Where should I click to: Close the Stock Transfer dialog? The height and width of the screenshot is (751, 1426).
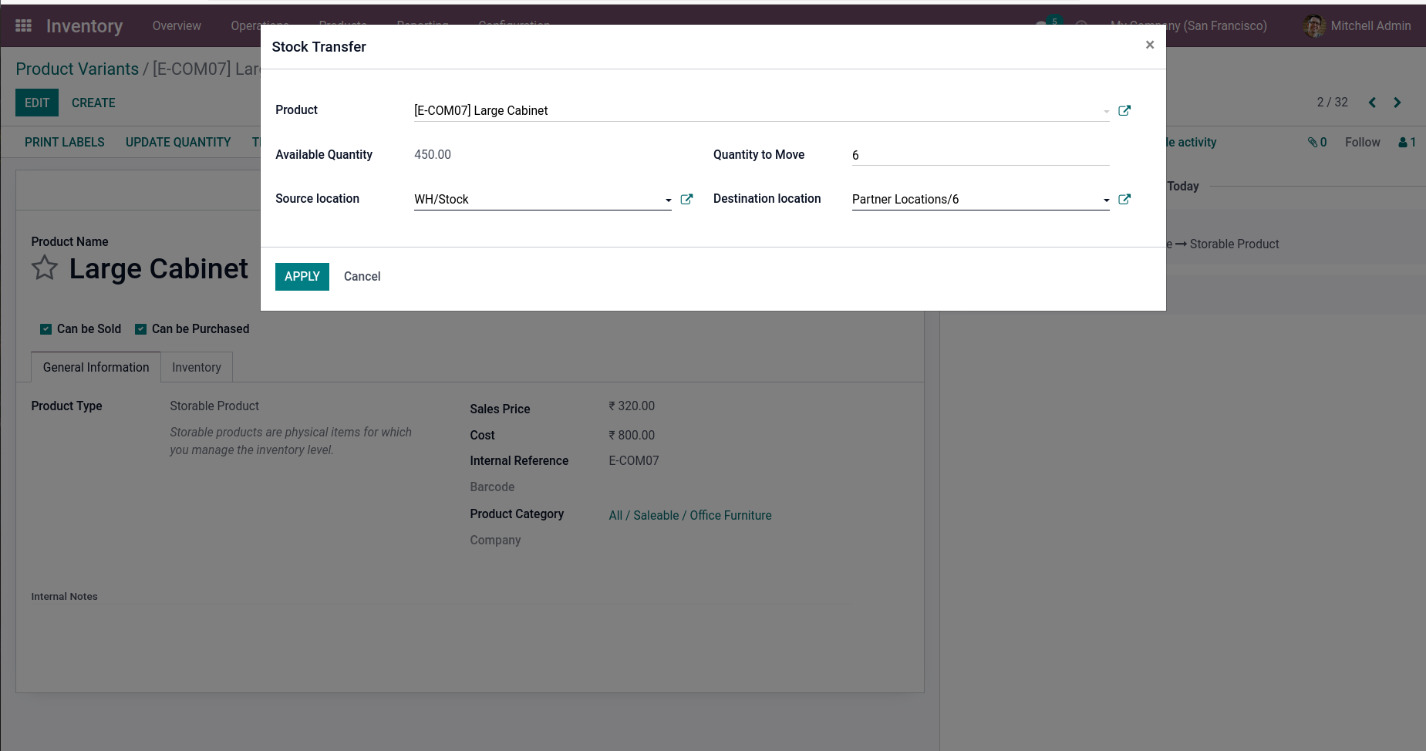tap(1149, 45)
